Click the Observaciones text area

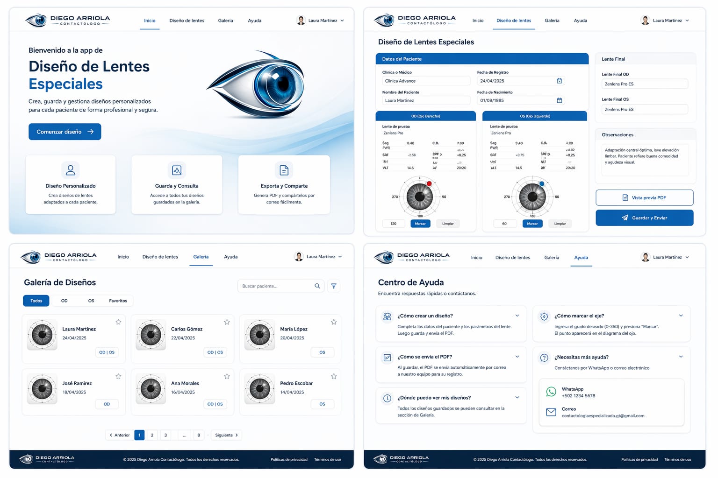(645, 160)
